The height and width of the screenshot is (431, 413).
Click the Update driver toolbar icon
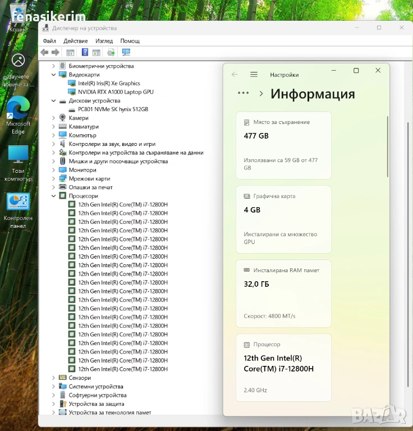coord(111,52)
